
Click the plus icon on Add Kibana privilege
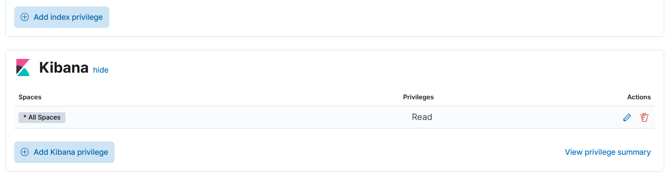click(25, 152)
